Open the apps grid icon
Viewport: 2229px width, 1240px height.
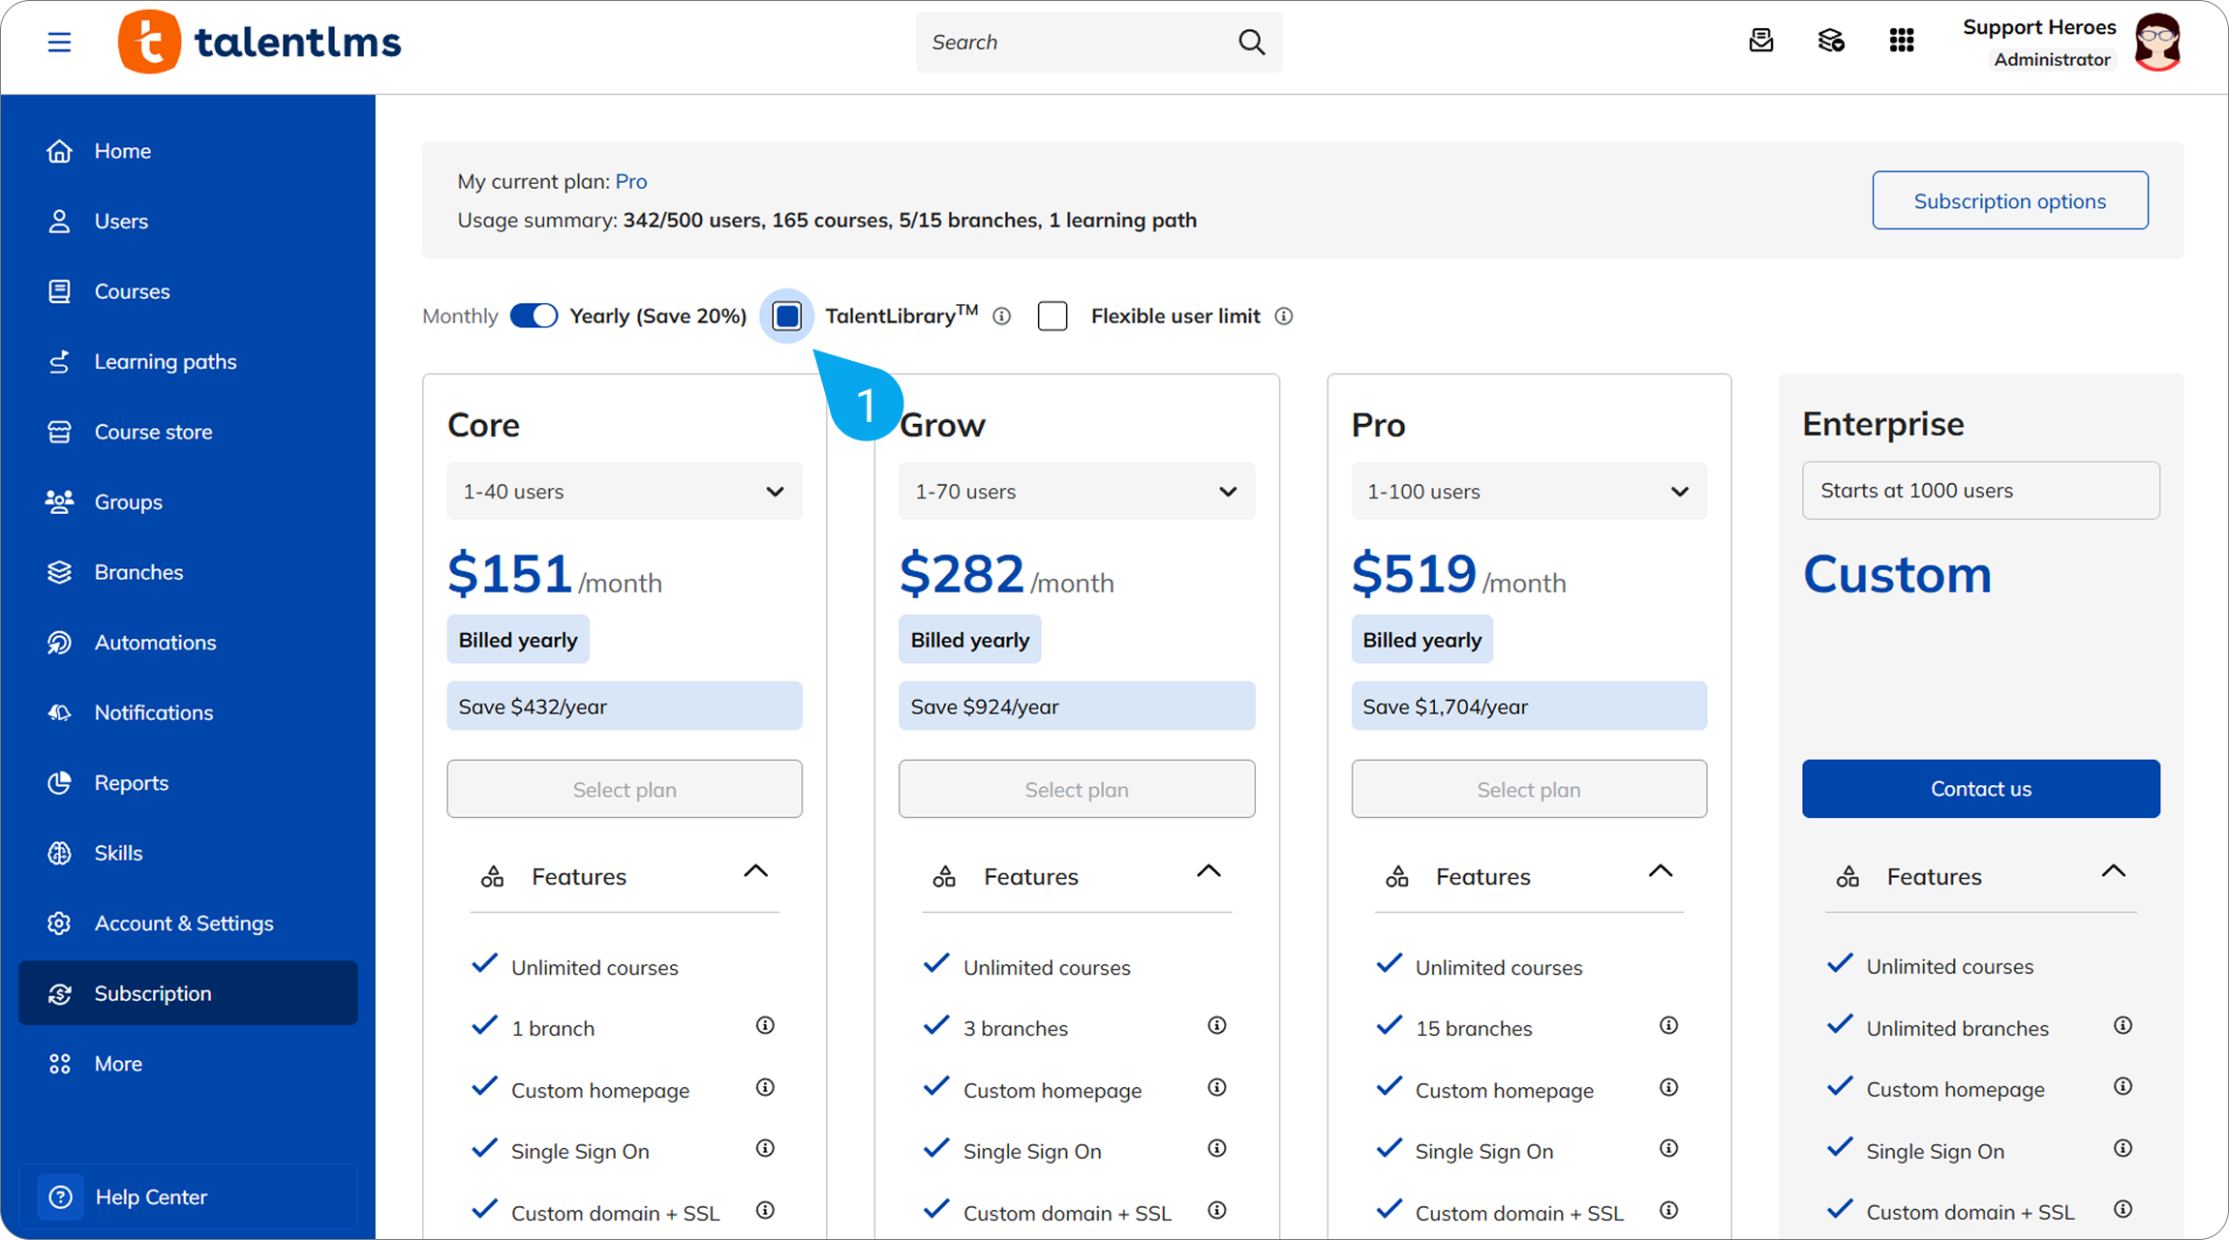click(x=1902, y=41)
